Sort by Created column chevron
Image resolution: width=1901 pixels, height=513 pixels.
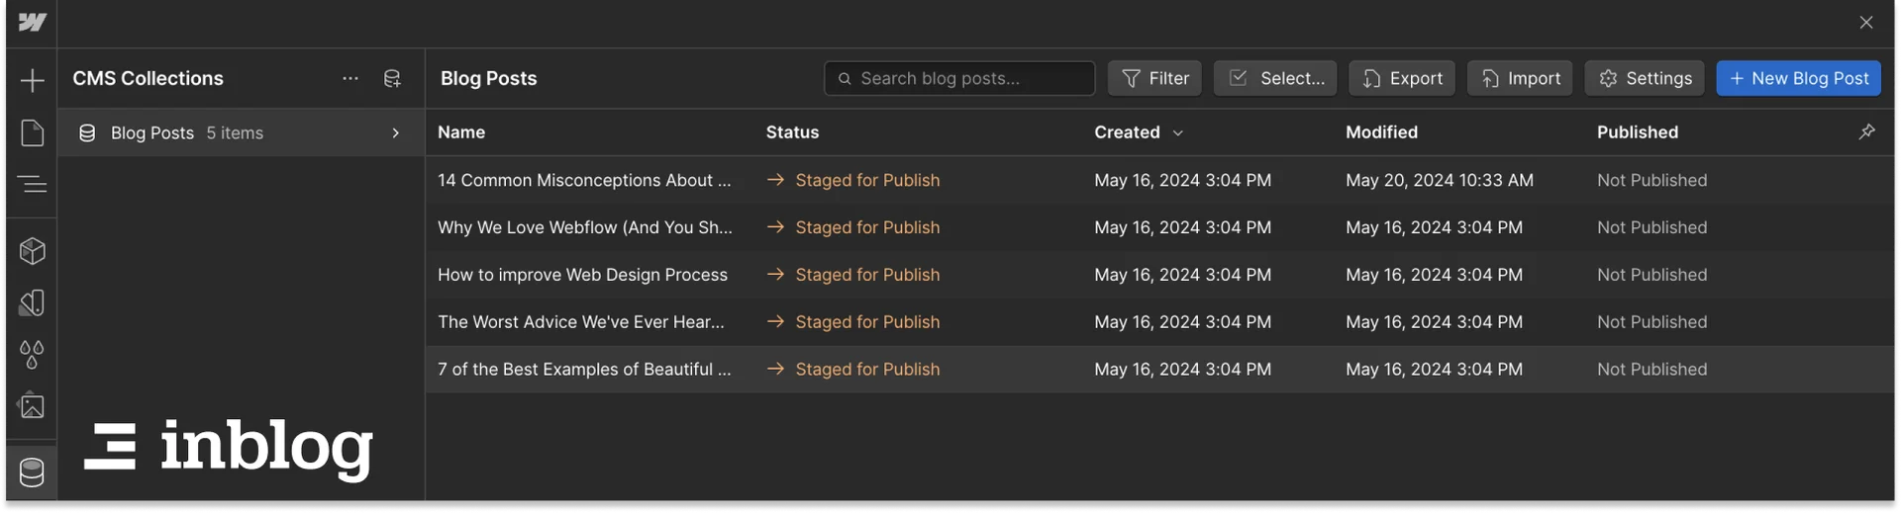pyautogui.click(x=1177, y=132)
